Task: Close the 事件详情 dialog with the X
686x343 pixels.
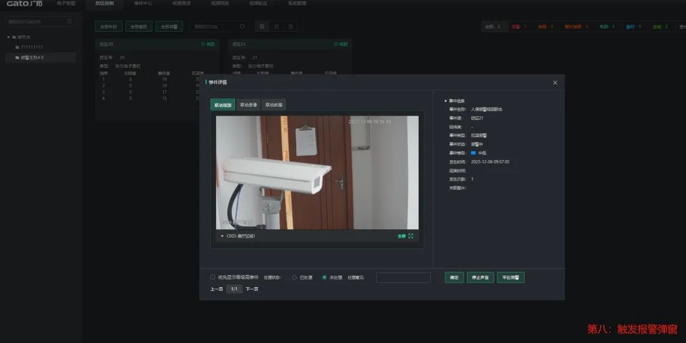Action: coord(555,83)
